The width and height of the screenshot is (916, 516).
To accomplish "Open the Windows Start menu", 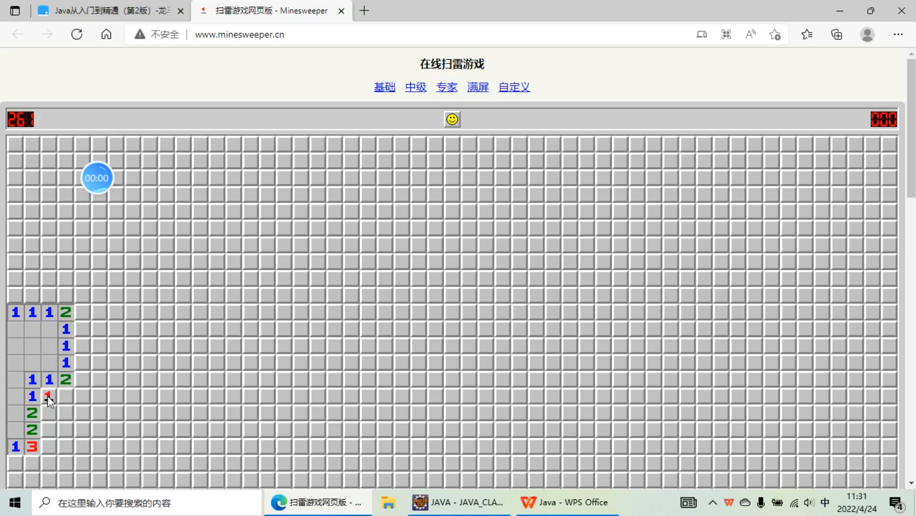I will pos(15,503).
